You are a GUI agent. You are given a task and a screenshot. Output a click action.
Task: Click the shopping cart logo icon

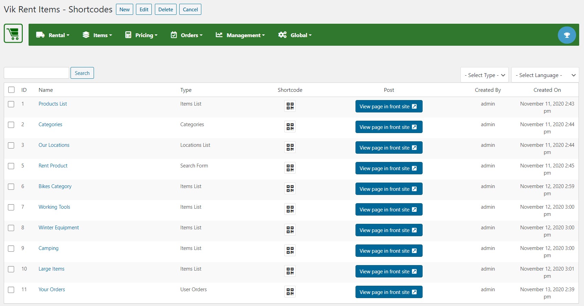coord(13,33)
